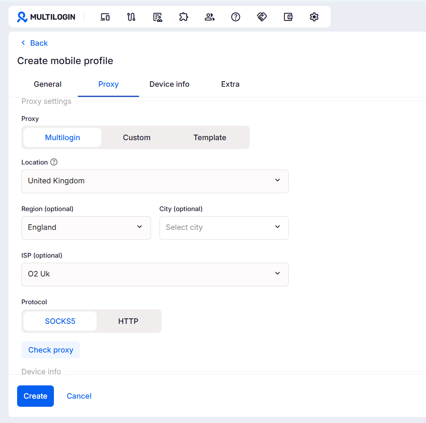Open the Location dropdown showing United Kingdom
This screenshot has height=423, width=426.
[x=155, y=181]
